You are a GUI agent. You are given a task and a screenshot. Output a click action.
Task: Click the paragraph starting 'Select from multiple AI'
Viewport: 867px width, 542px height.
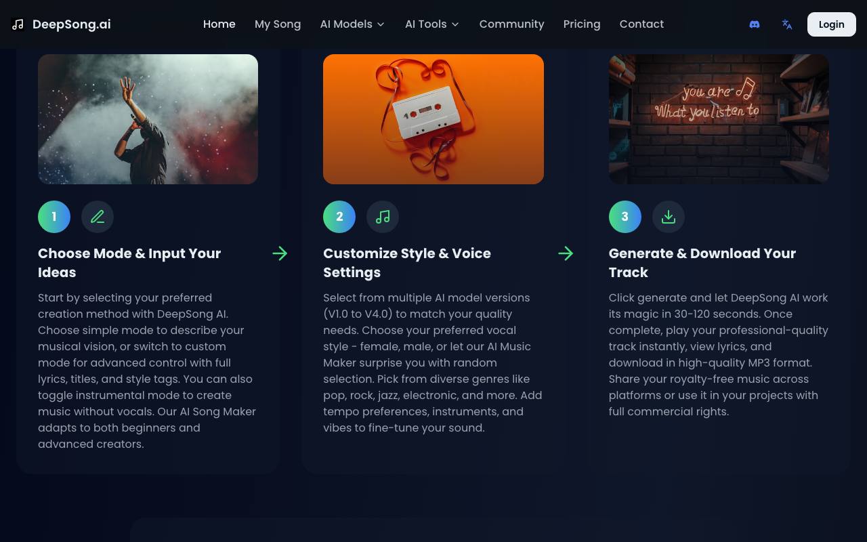pos(433,362)
